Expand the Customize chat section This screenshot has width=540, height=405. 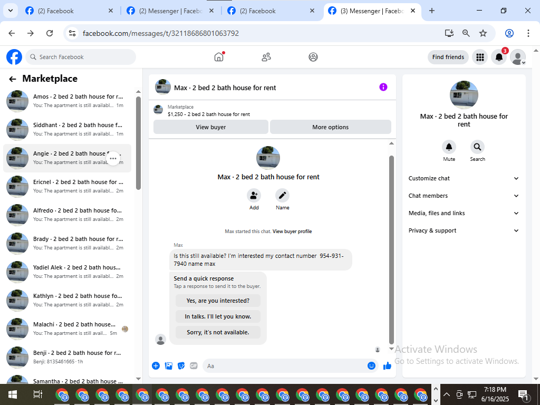[464, 178]
